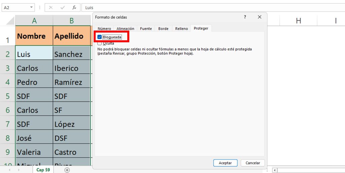The image size is (345, 173).
Task: Open the Borde tab
Action: 163,29
